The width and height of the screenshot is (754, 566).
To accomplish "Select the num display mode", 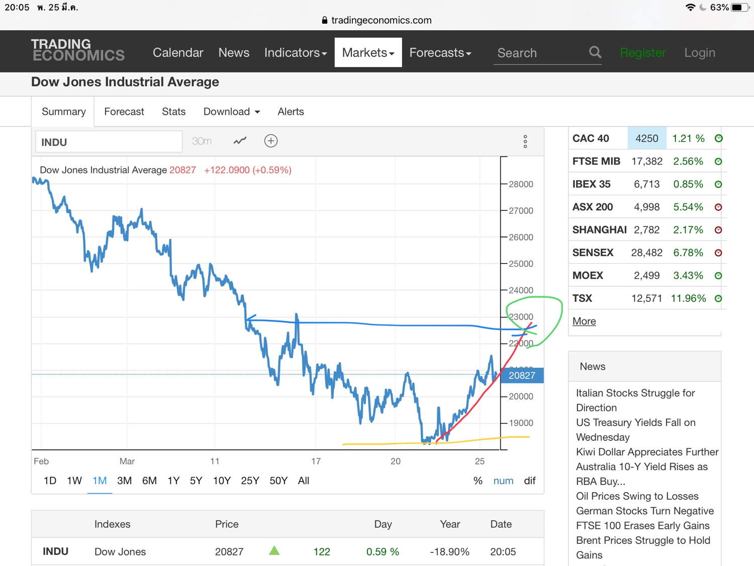I will click(503, 481).
